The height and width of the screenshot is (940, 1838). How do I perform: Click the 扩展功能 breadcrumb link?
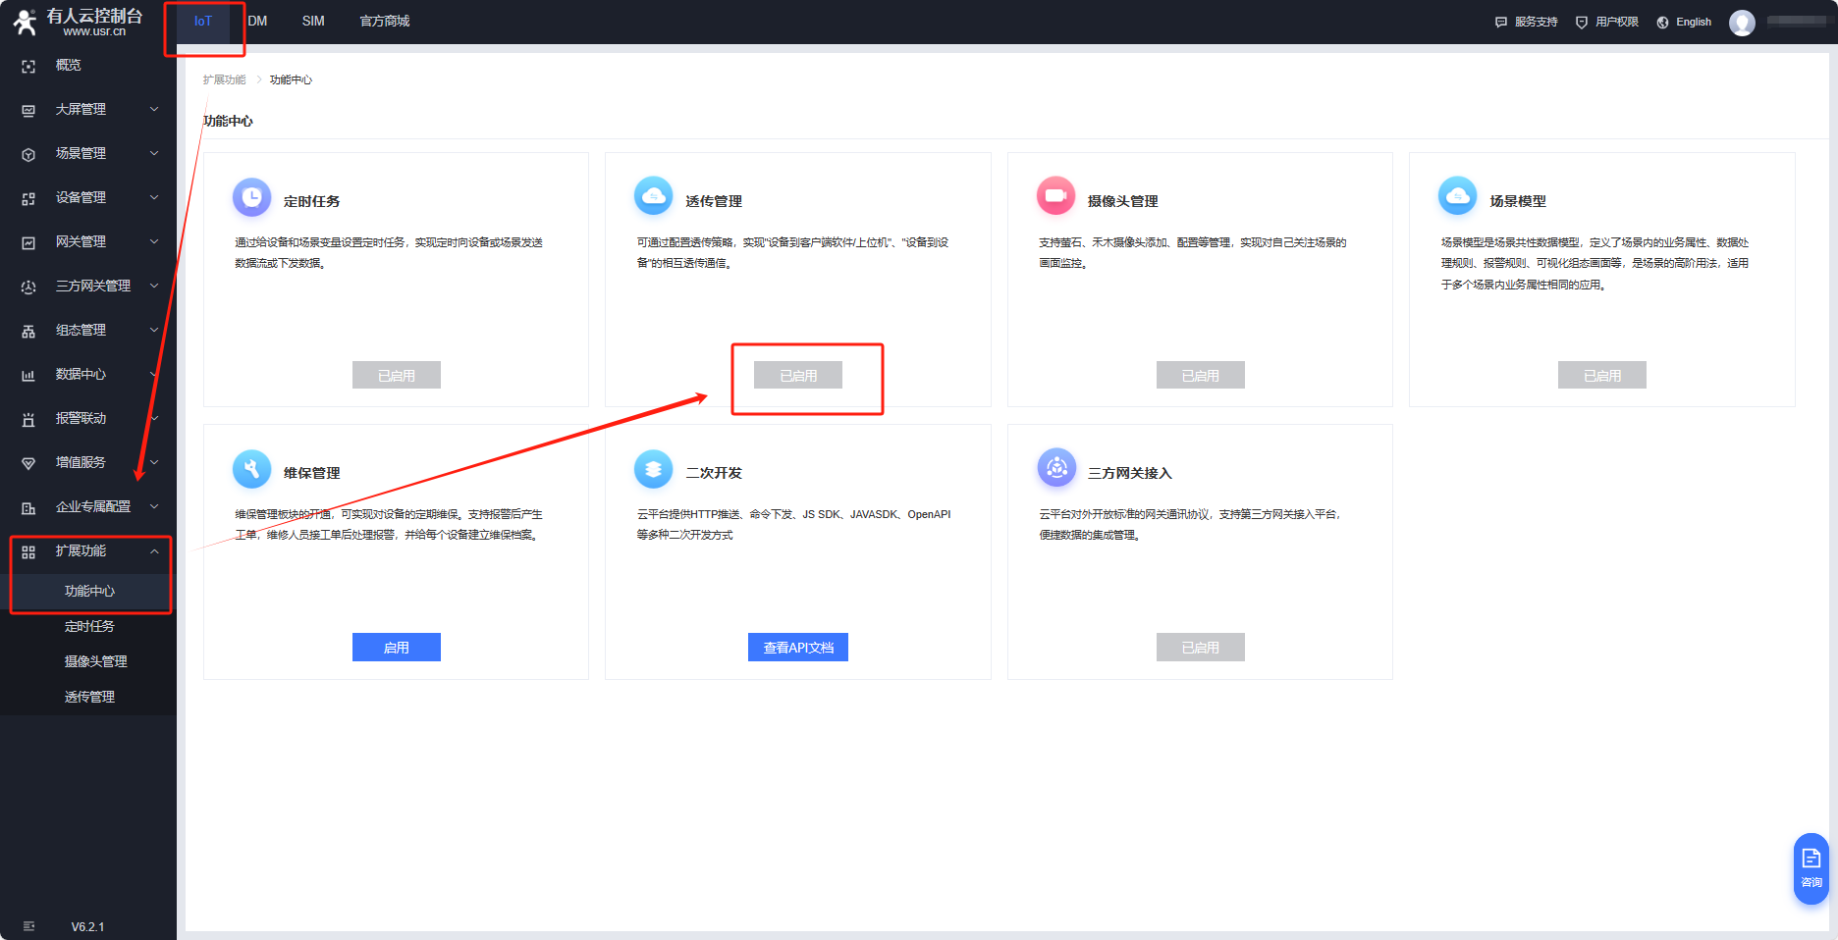224,79
